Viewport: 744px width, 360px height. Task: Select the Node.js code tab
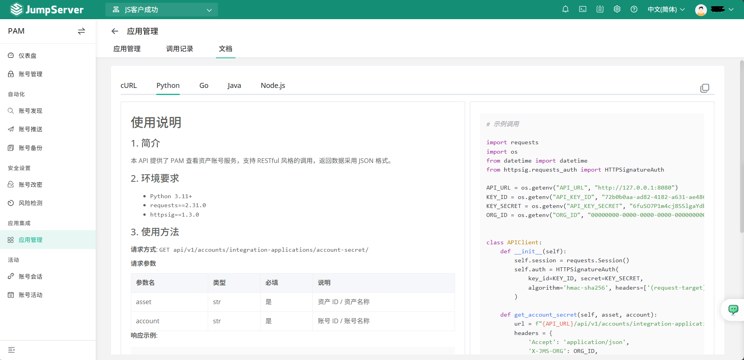pyautogui.click(x=273, y=85)
